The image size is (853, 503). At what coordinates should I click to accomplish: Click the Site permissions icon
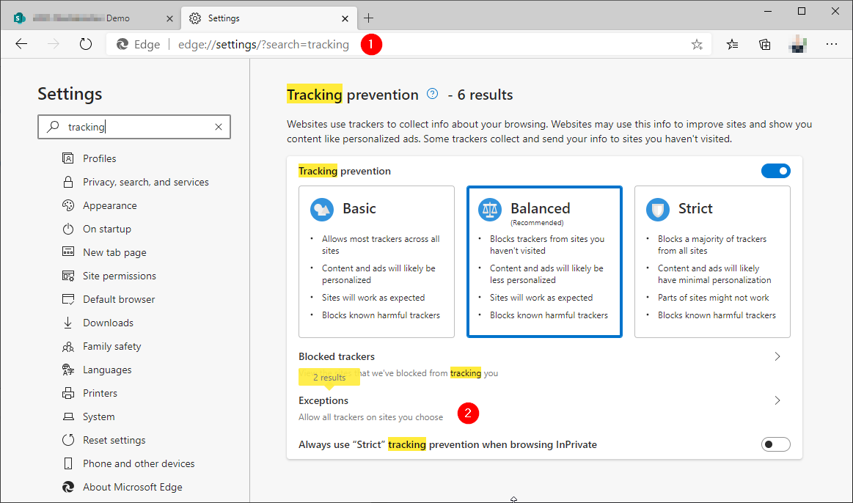pyautogui.click(x=68, y=276)
